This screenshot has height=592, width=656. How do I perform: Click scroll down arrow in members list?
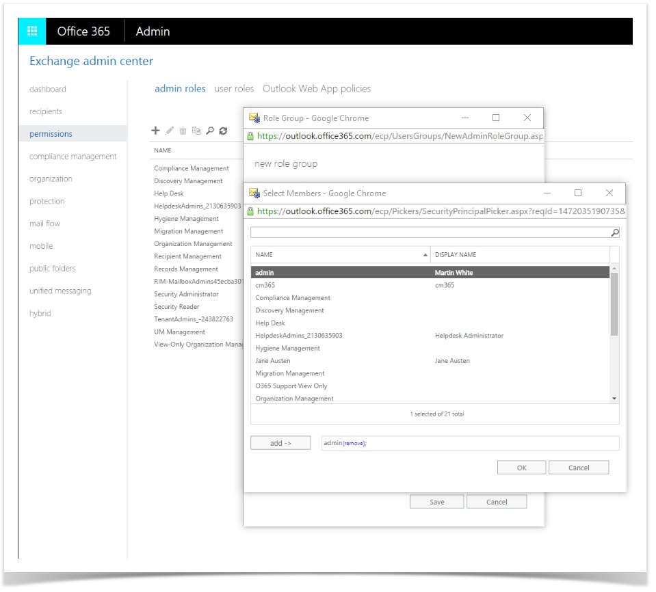[614, 399]
